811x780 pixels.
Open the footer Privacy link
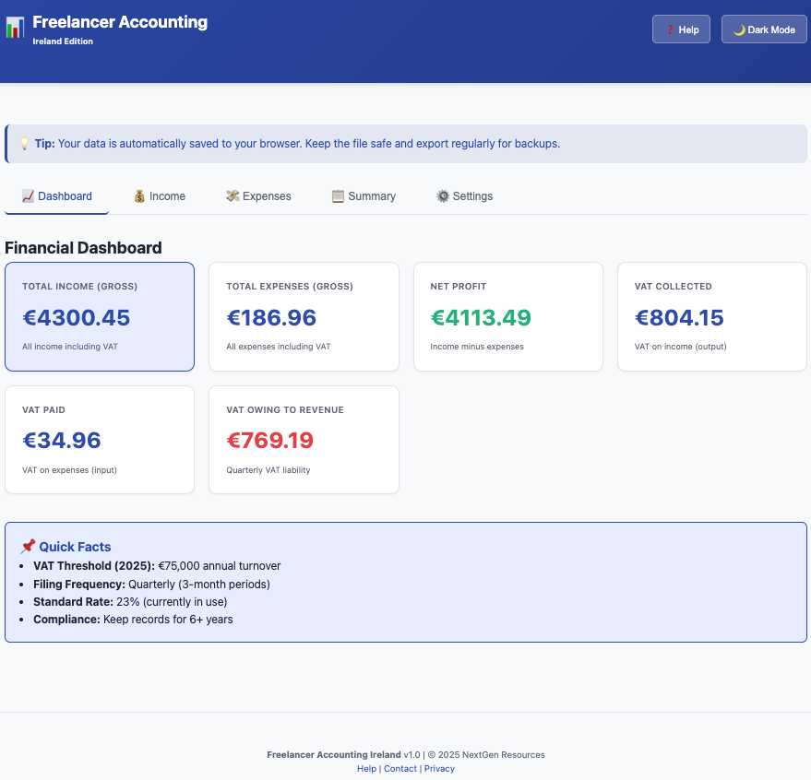439,769
